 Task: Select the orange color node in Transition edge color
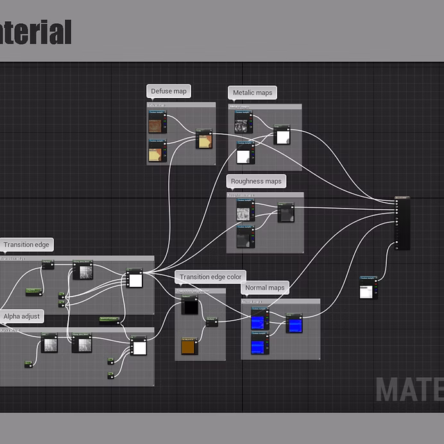pyautogui.click(x=190, y=346)
